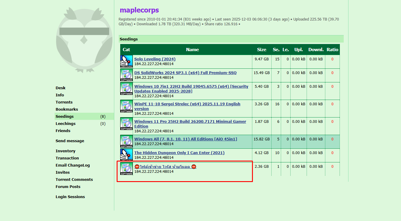Open the Windows All AiO 45in1 torrent link
The height and width of the screenshot is (221, 401).
click(186, 139)
